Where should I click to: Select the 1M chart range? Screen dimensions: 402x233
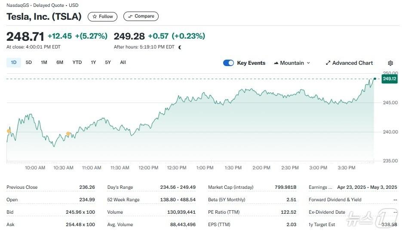(44, 63)
